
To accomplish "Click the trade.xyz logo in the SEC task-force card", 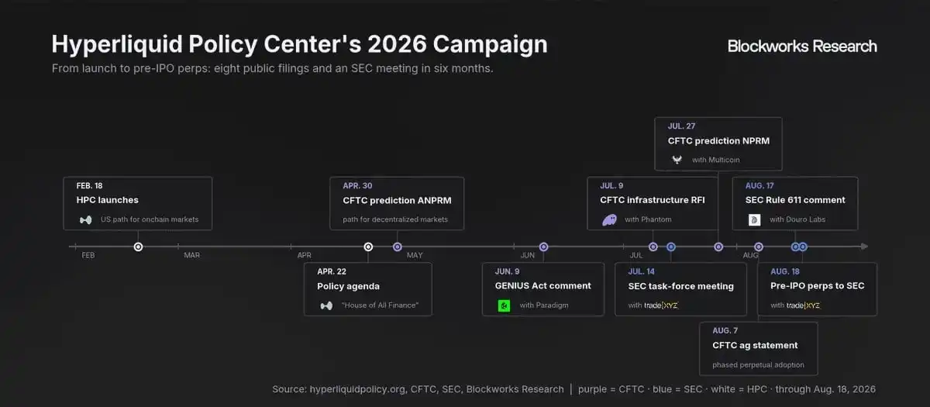I will click(661, 305).
